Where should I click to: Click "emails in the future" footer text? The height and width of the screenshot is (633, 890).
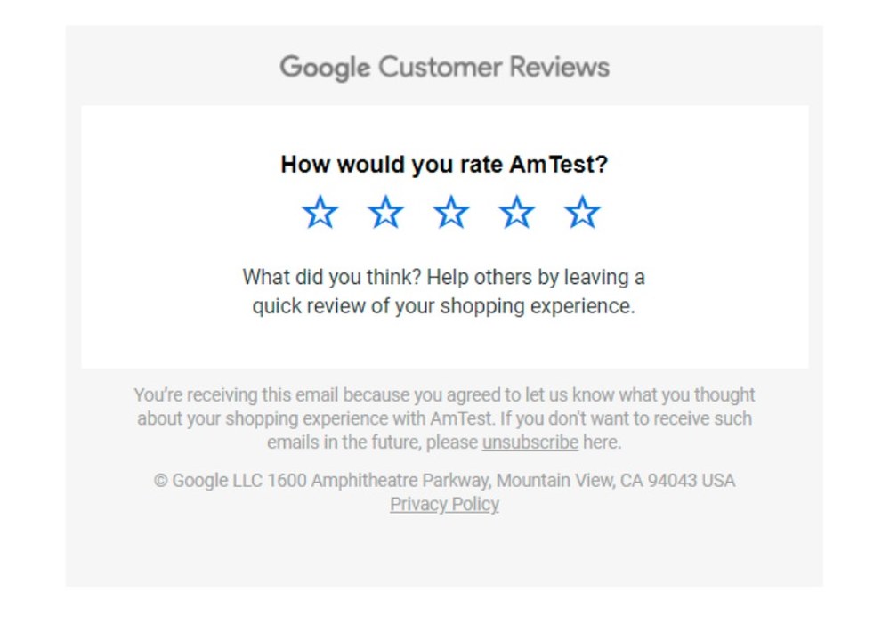[343, 442]
